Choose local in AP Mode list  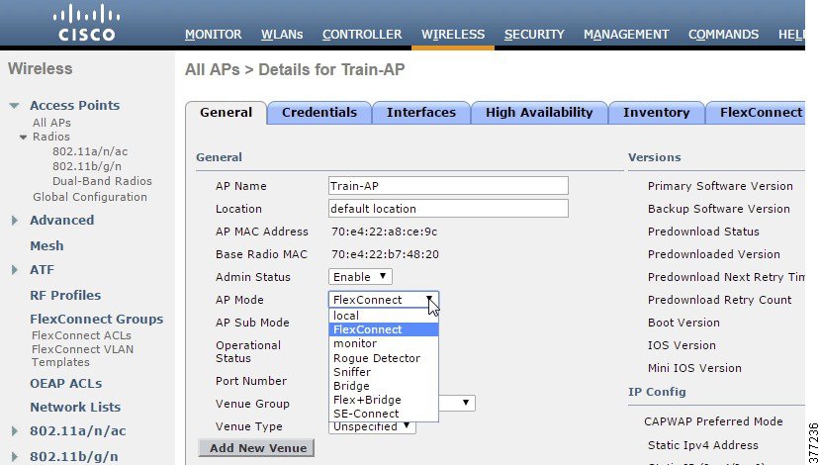pos(384,316)
